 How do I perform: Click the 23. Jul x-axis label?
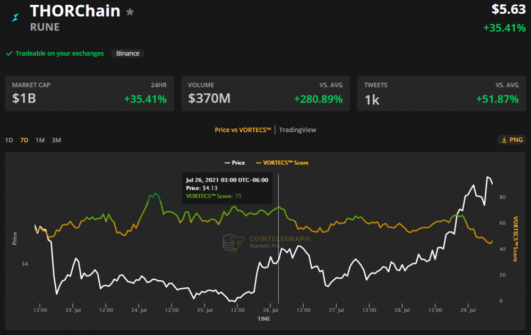click(73, 310)
